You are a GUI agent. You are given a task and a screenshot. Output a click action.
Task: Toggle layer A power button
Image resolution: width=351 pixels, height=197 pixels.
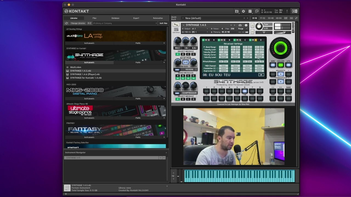tap(203, 40)
